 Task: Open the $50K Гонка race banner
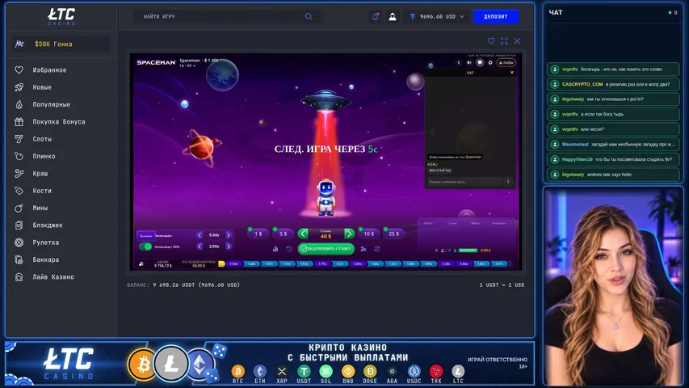coord(61,44)
